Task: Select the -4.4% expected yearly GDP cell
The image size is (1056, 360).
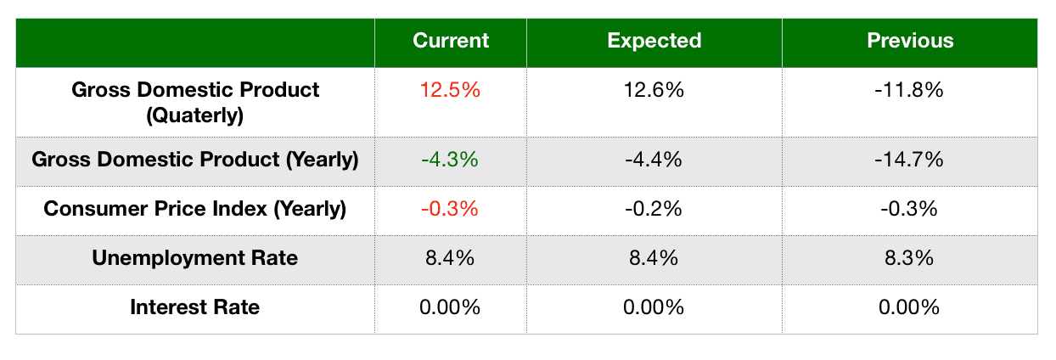Action: click(654, 160)
